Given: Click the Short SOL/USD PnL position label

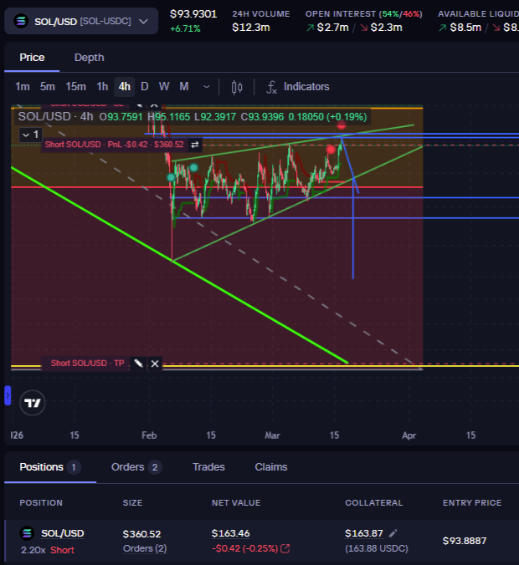Looking at the screenshot, I should click(115, 145).
